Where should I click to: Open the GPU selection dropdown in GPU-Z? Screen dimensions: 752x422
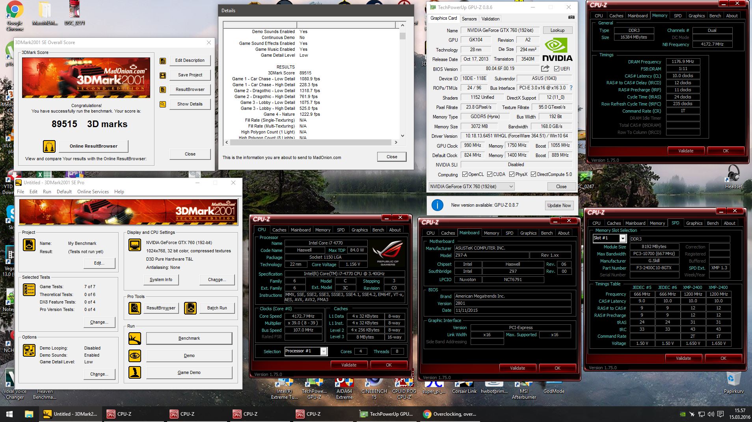[471, 187]
